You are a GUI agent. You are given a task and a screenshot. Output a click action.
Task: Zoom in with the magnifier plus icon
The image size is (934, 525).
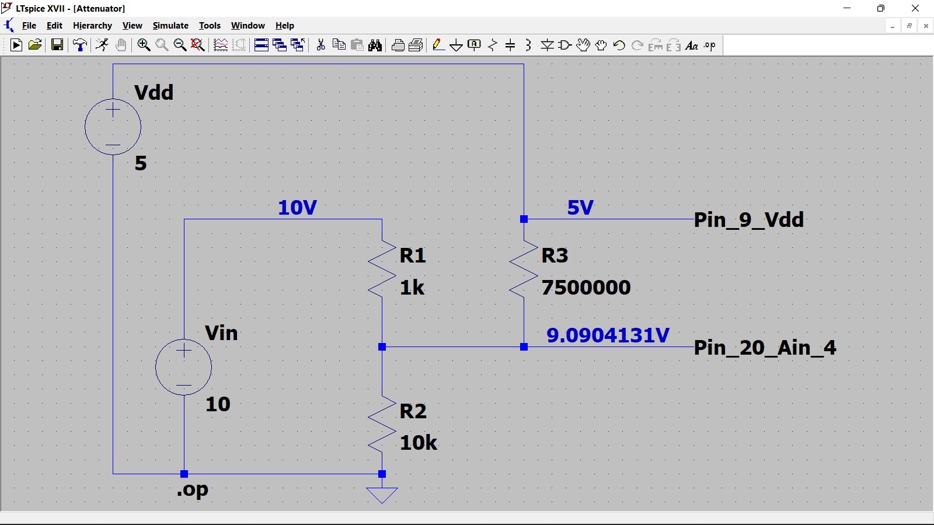click(x=144, y=45)
